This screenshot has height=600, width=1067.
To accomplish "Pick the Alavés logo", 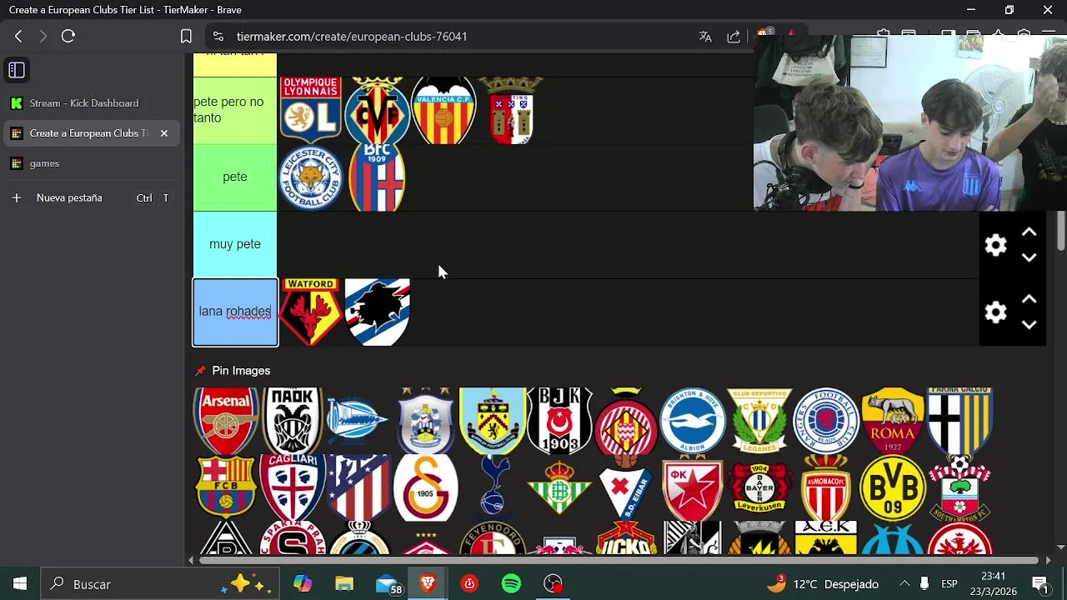I will (358, 421).
